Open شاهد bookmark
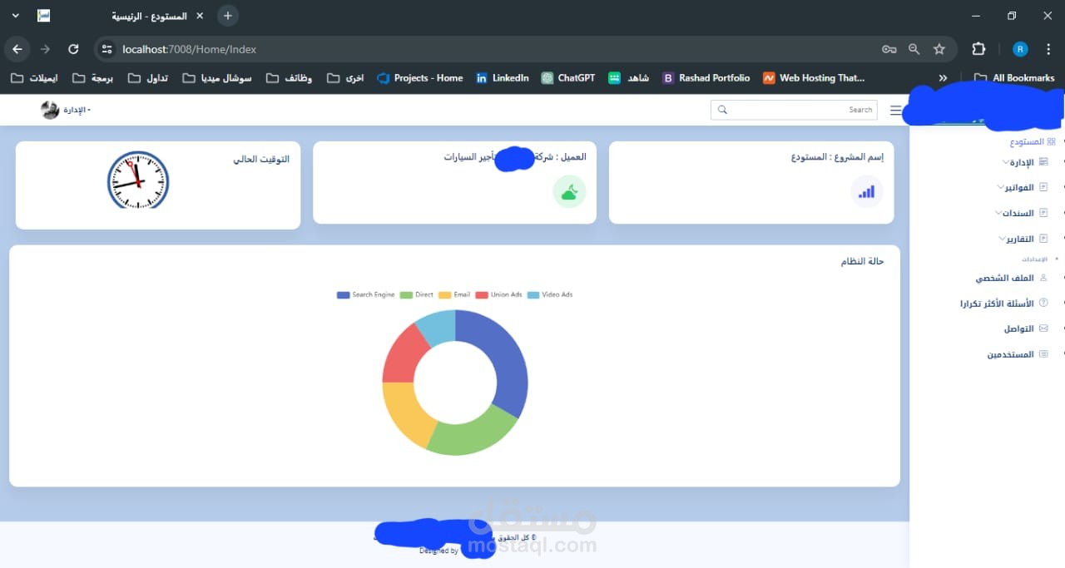Image resolution: width=1065 pixels, height=568 pixels. (628, 78)
